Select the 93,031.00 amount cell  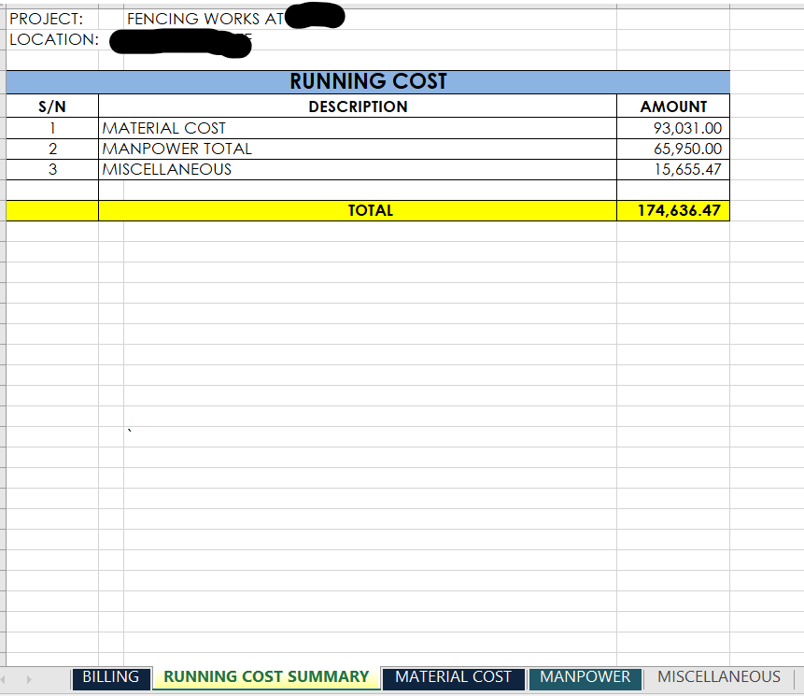(x=686, y=129)
